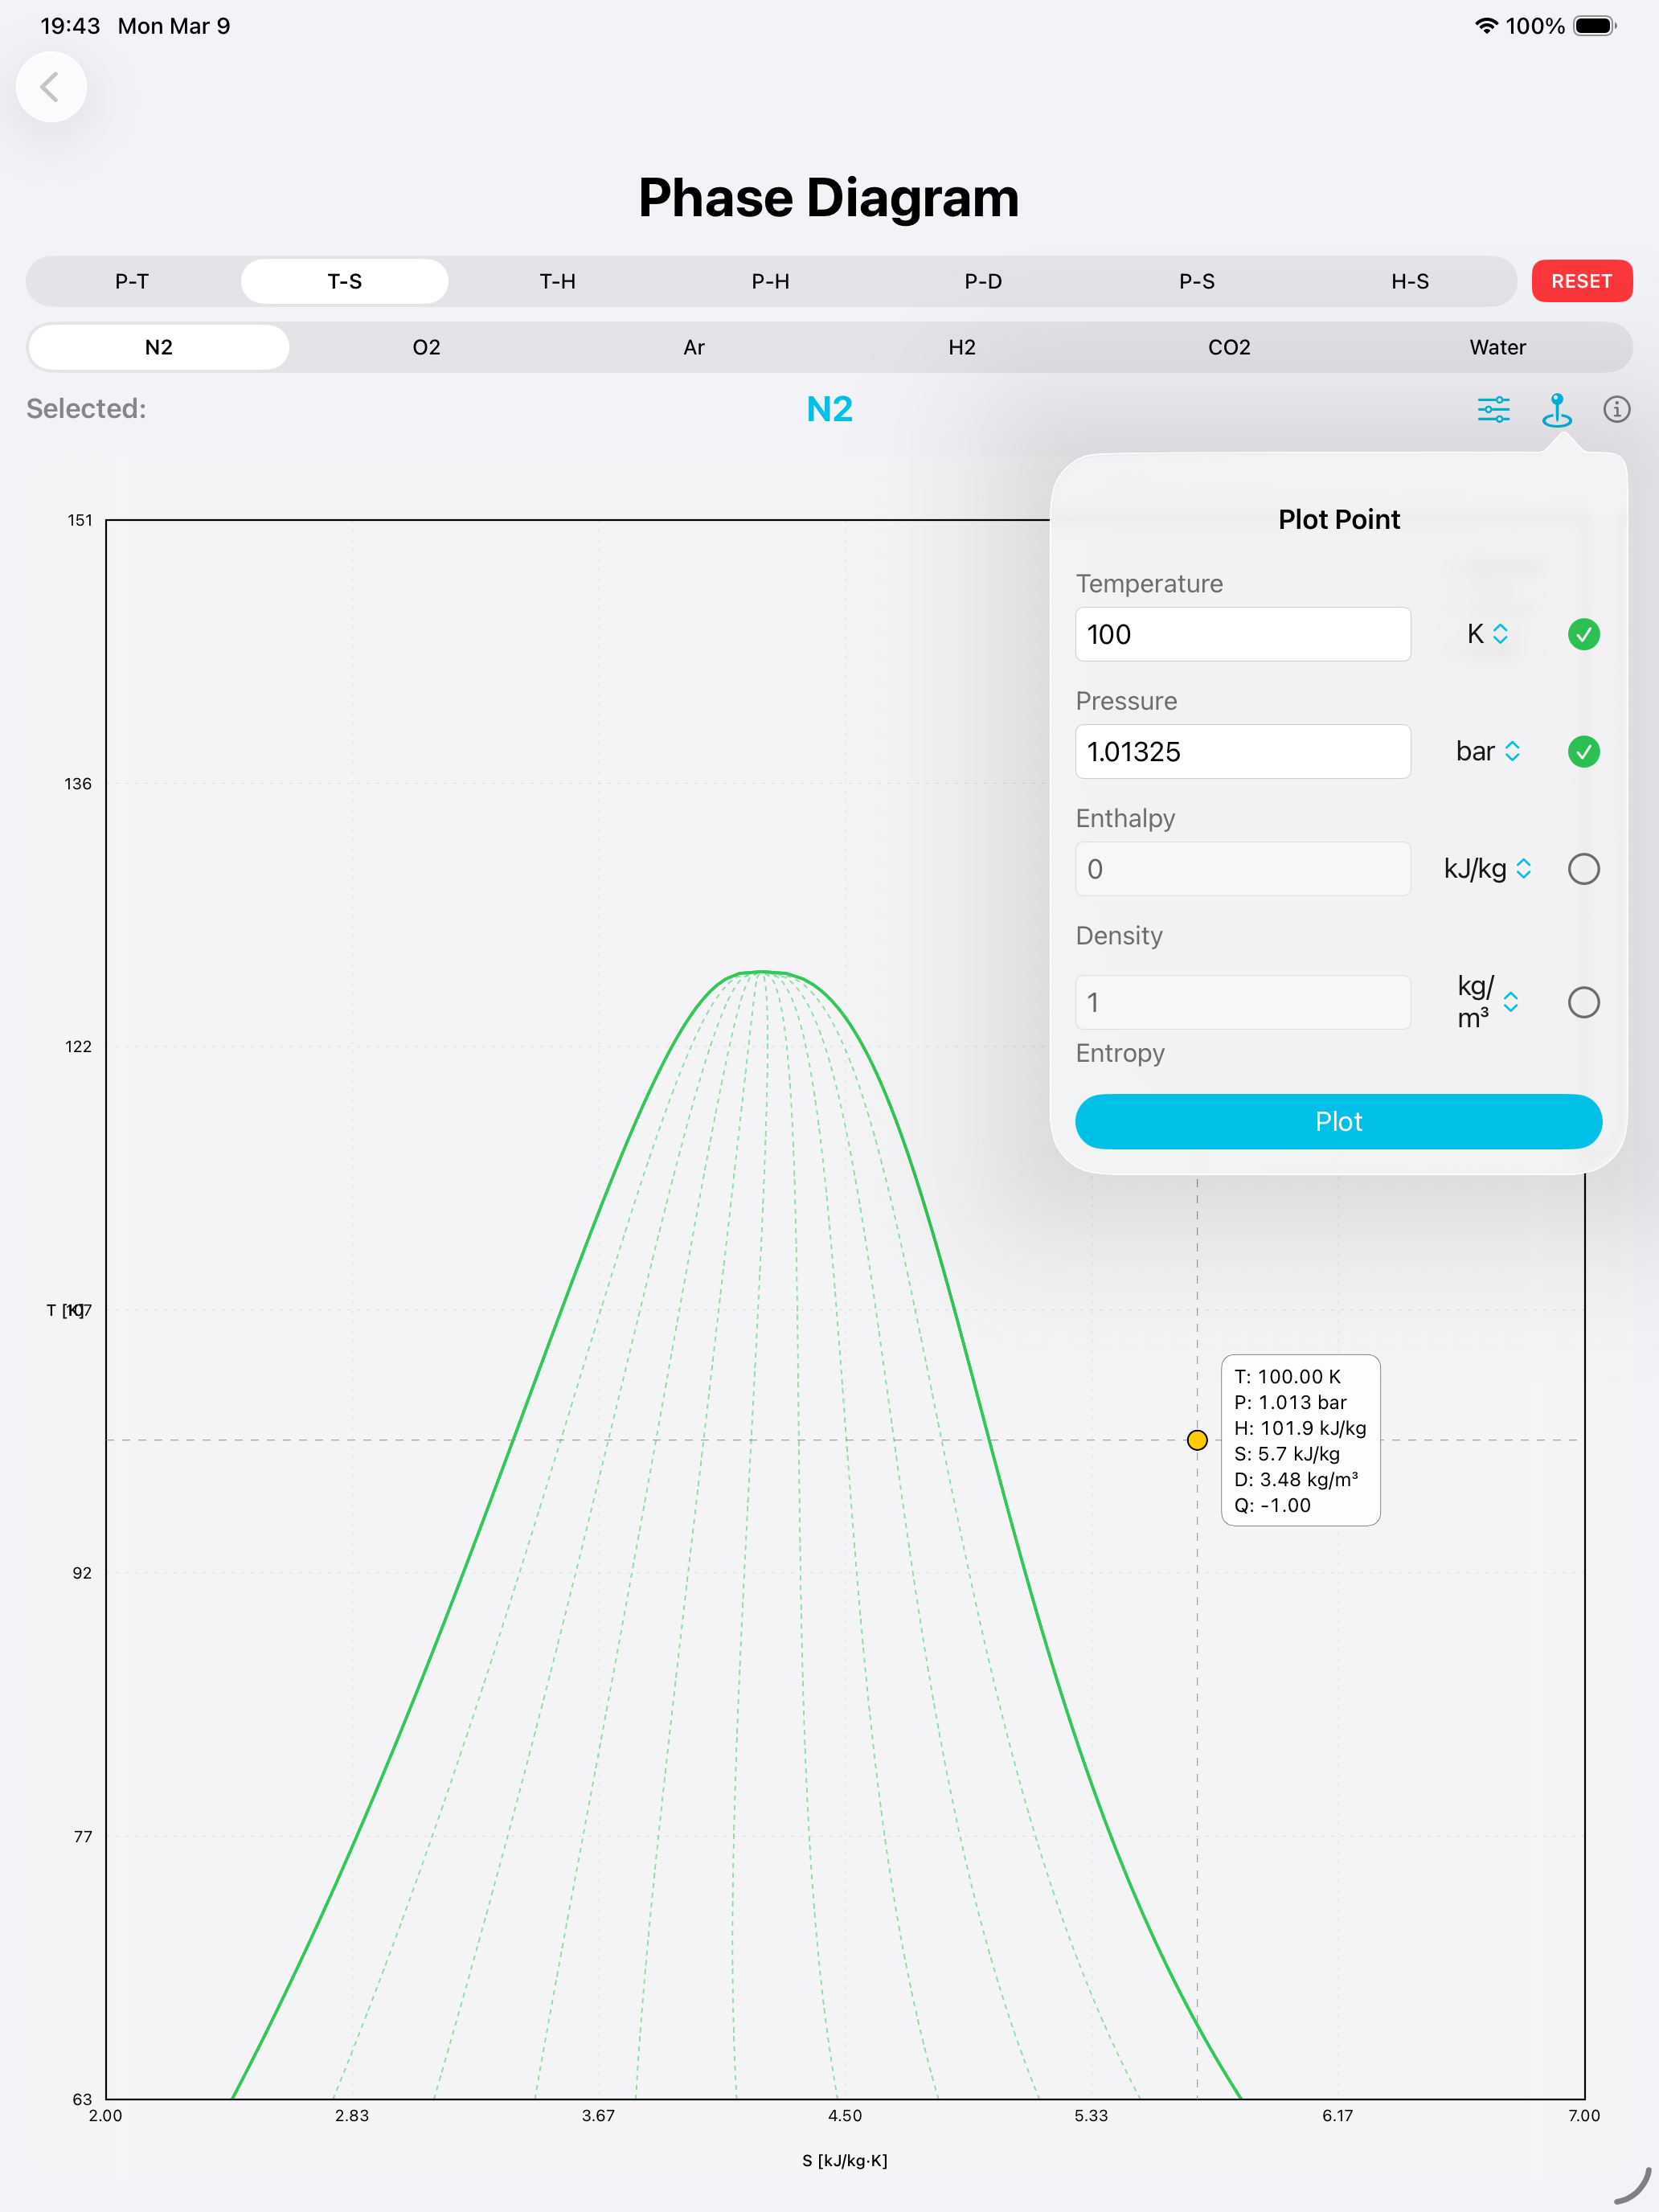Image resolution: width=1659 pixels, height=2212 pixels.
Task: Enable the Density radio circle
Action: point(1583,1002)
